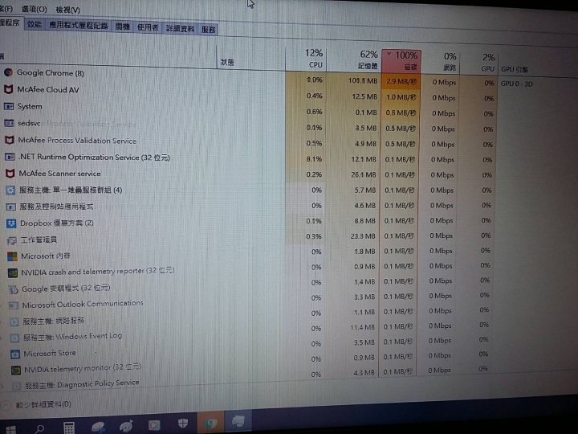Collapse details with 較少詳細資料(D)
578x434 pixels.
43,404
